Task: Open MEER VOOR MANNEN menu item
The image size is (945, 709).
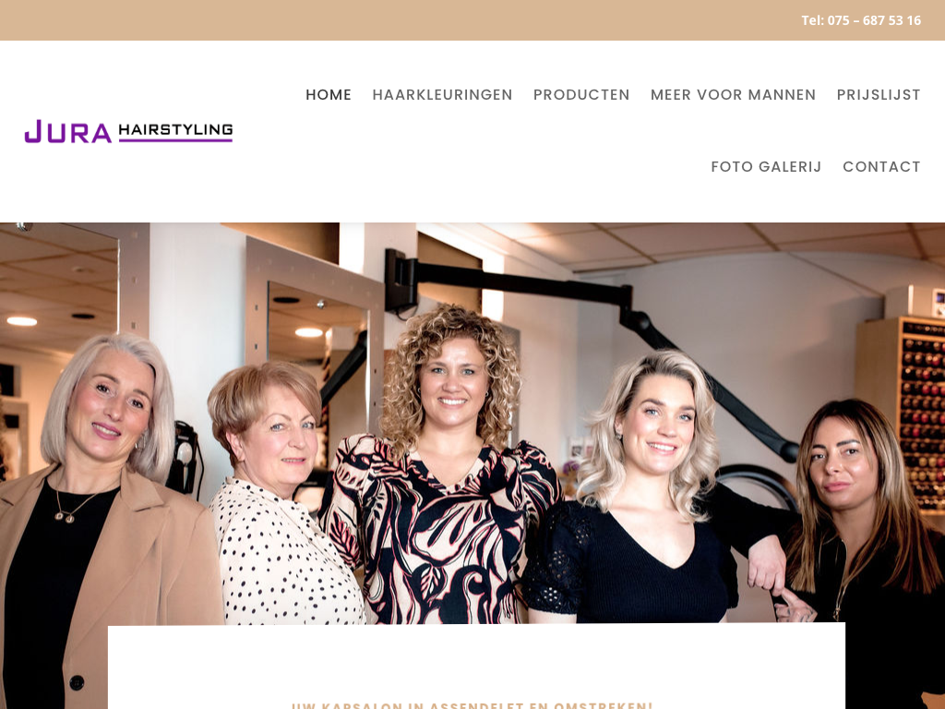Action: (734, 95)
